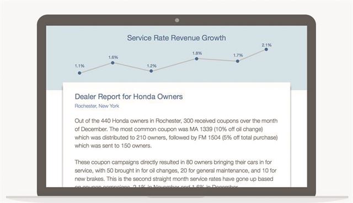Select the 1.6% chart data point
Image resolution: width=353 pixels, height=203 pixels.
[113, 63]
